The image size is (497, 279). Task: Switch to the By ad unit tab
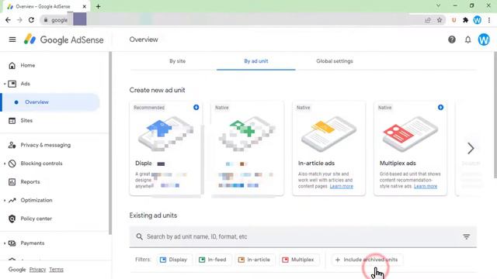(255, 61)
